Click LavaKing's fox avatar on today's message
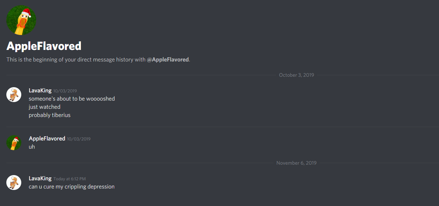This screenshot has width=439, height=206. coord(14,183)
